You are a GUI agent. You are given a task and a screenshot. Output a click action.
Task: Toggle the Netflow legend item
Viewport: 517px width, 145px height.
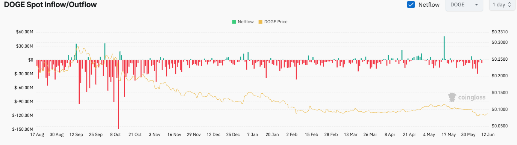[x=243, y=22]
